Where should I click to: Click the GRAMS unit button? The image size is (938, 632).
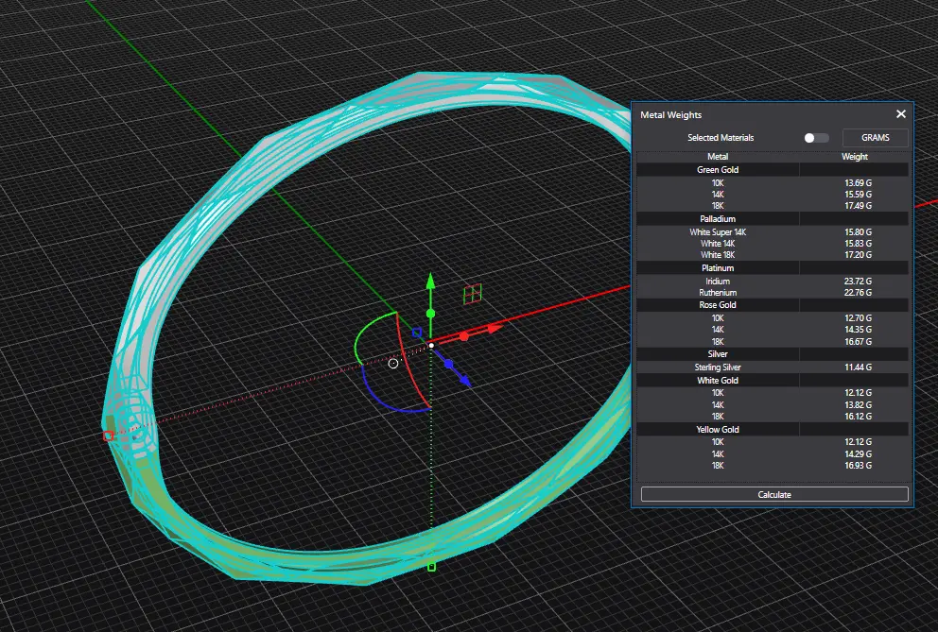876,138
